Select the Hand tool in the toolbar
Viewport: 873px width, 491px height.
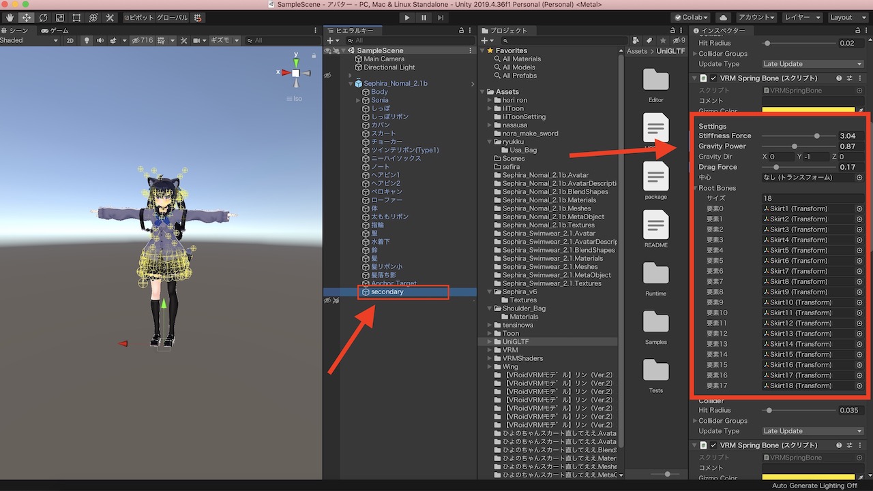[x=10, y=18]
